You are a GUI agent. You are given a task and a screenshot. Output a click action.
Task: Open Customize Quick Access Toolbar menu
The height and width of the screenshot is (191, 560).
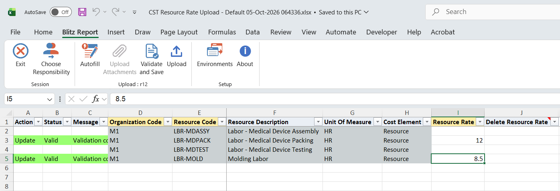coord(135,12)
